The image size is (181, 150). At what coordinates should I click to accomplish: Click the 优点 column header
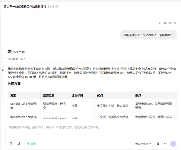tap(114, 96)
